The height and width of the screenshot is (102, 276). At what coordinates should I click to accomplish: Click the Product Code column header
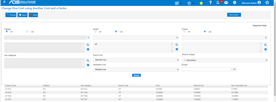pyautogui.click(x=11, y=86)
